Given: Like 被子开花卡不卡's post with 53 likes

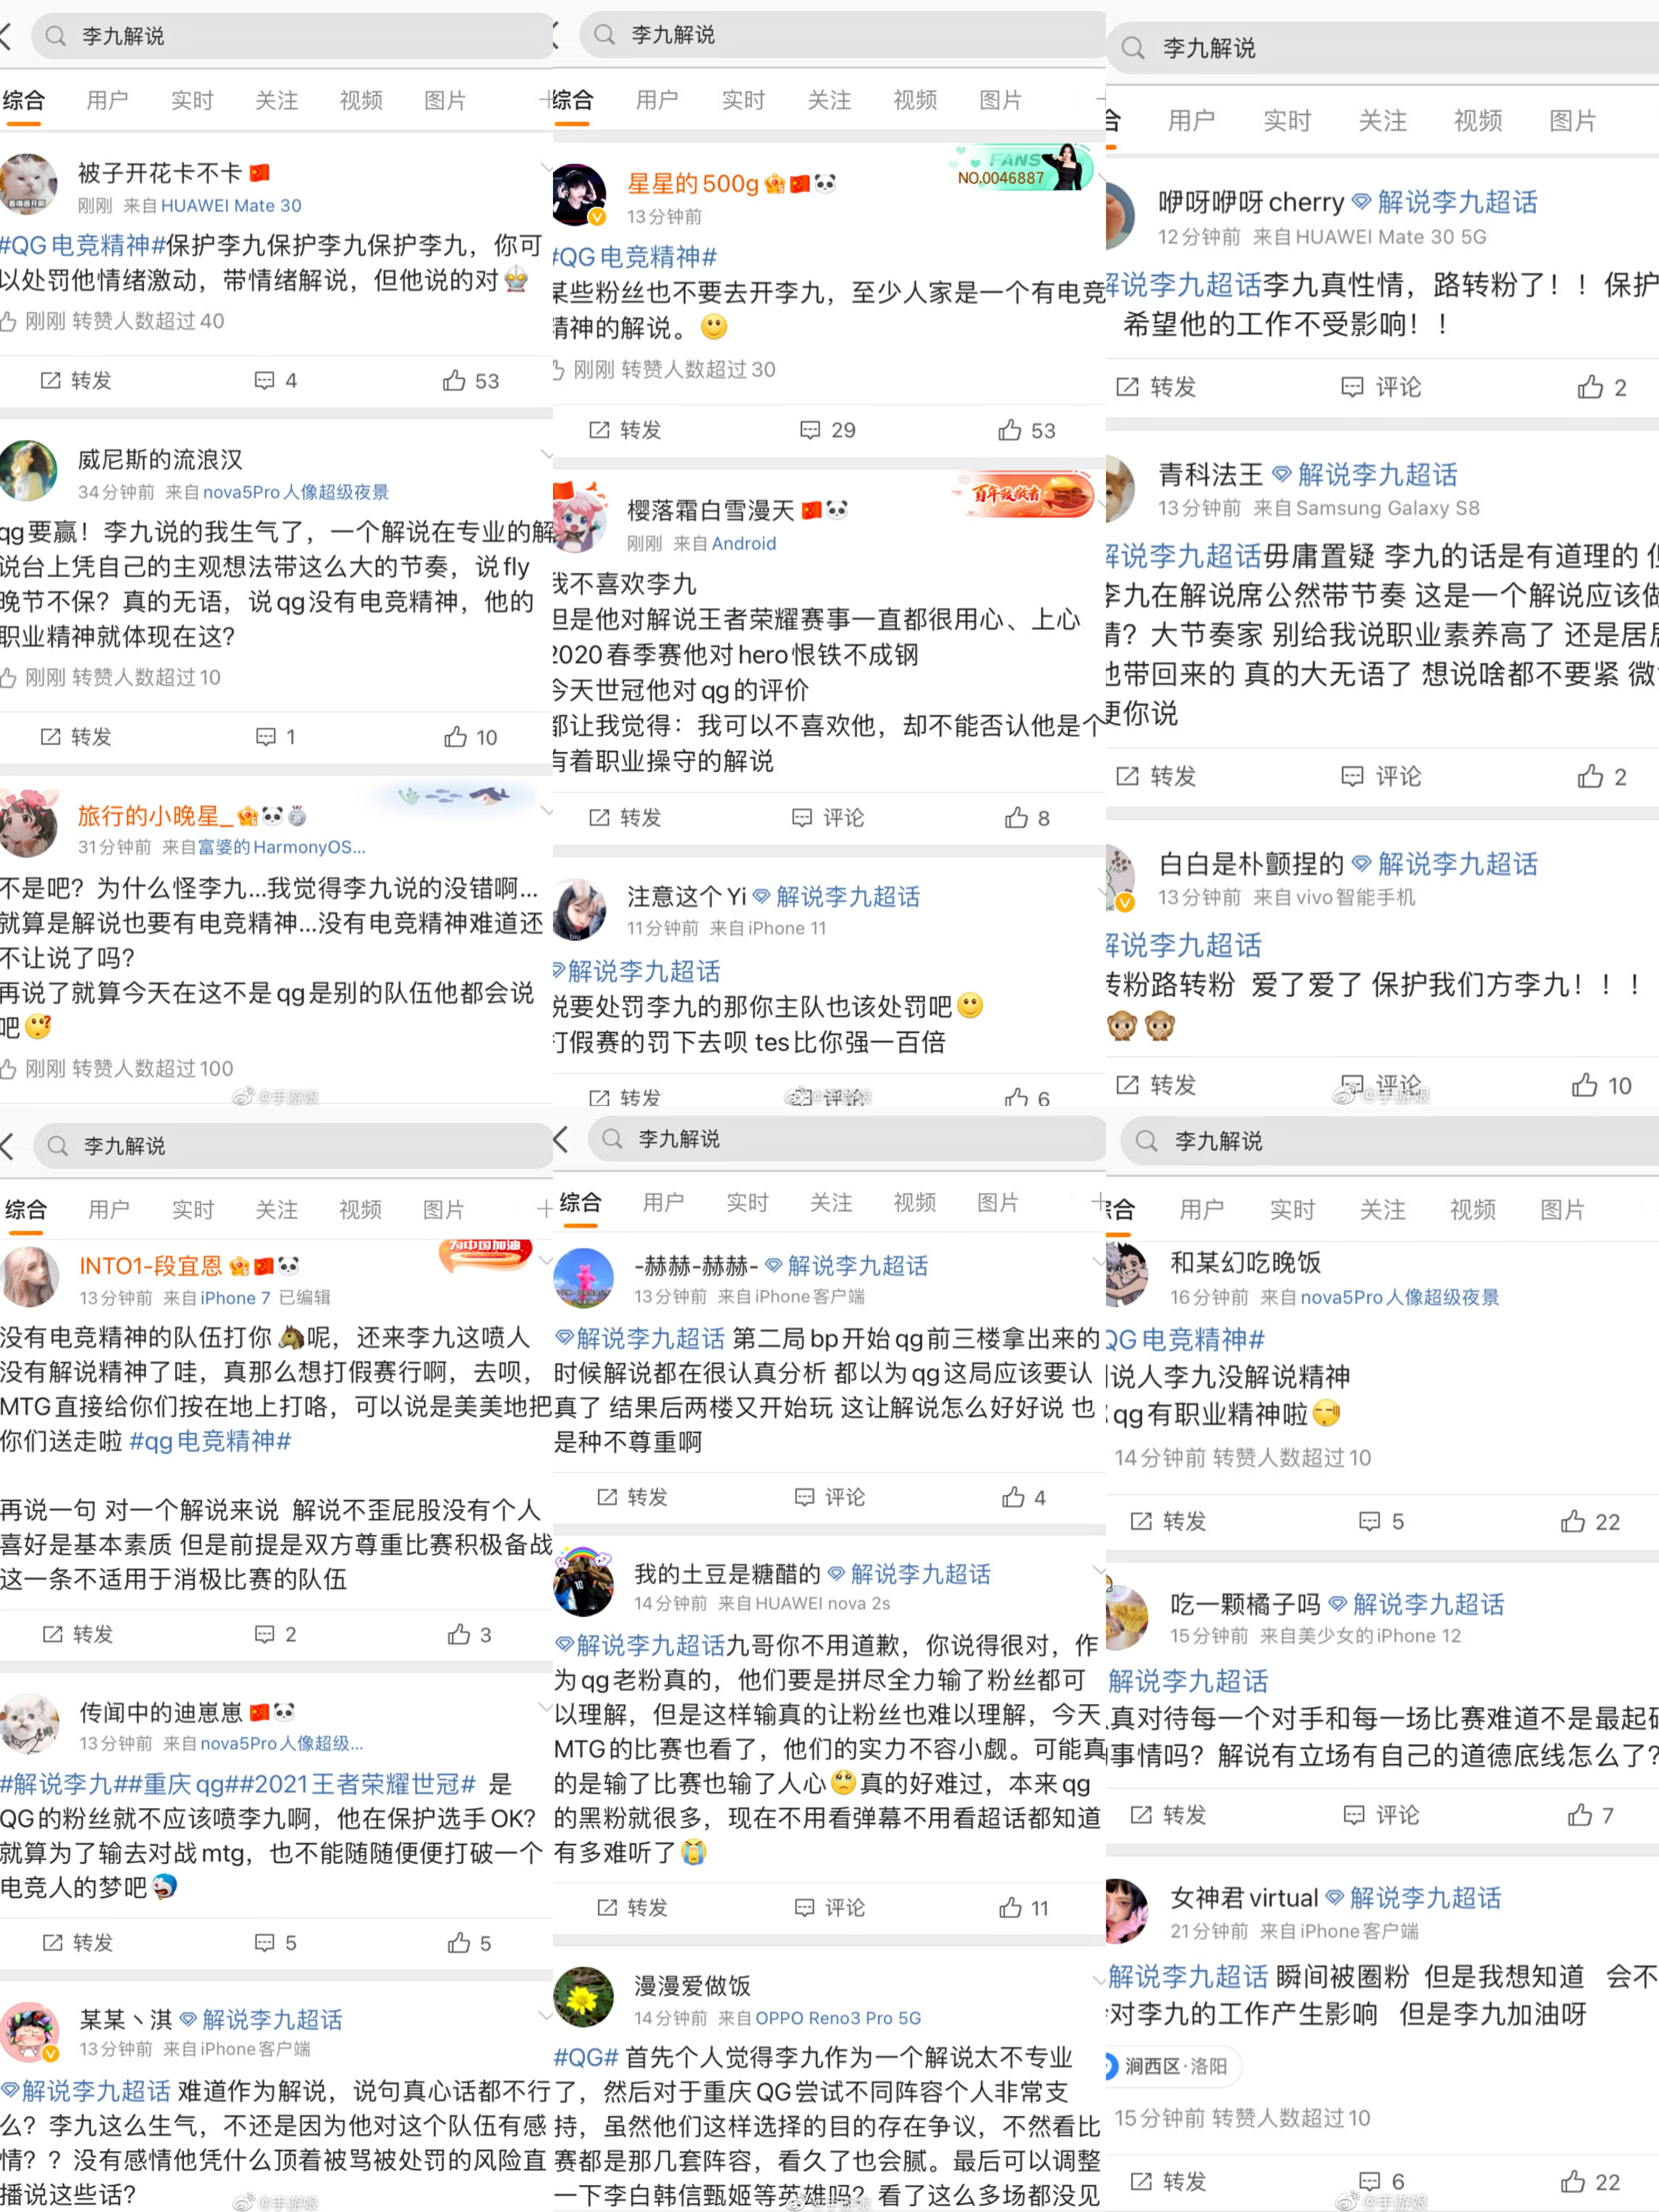Looking at the screenshot, I should point(471,381).
